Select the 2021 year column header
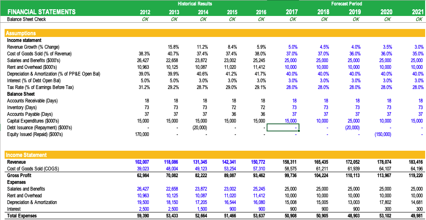 pos(415,12)
